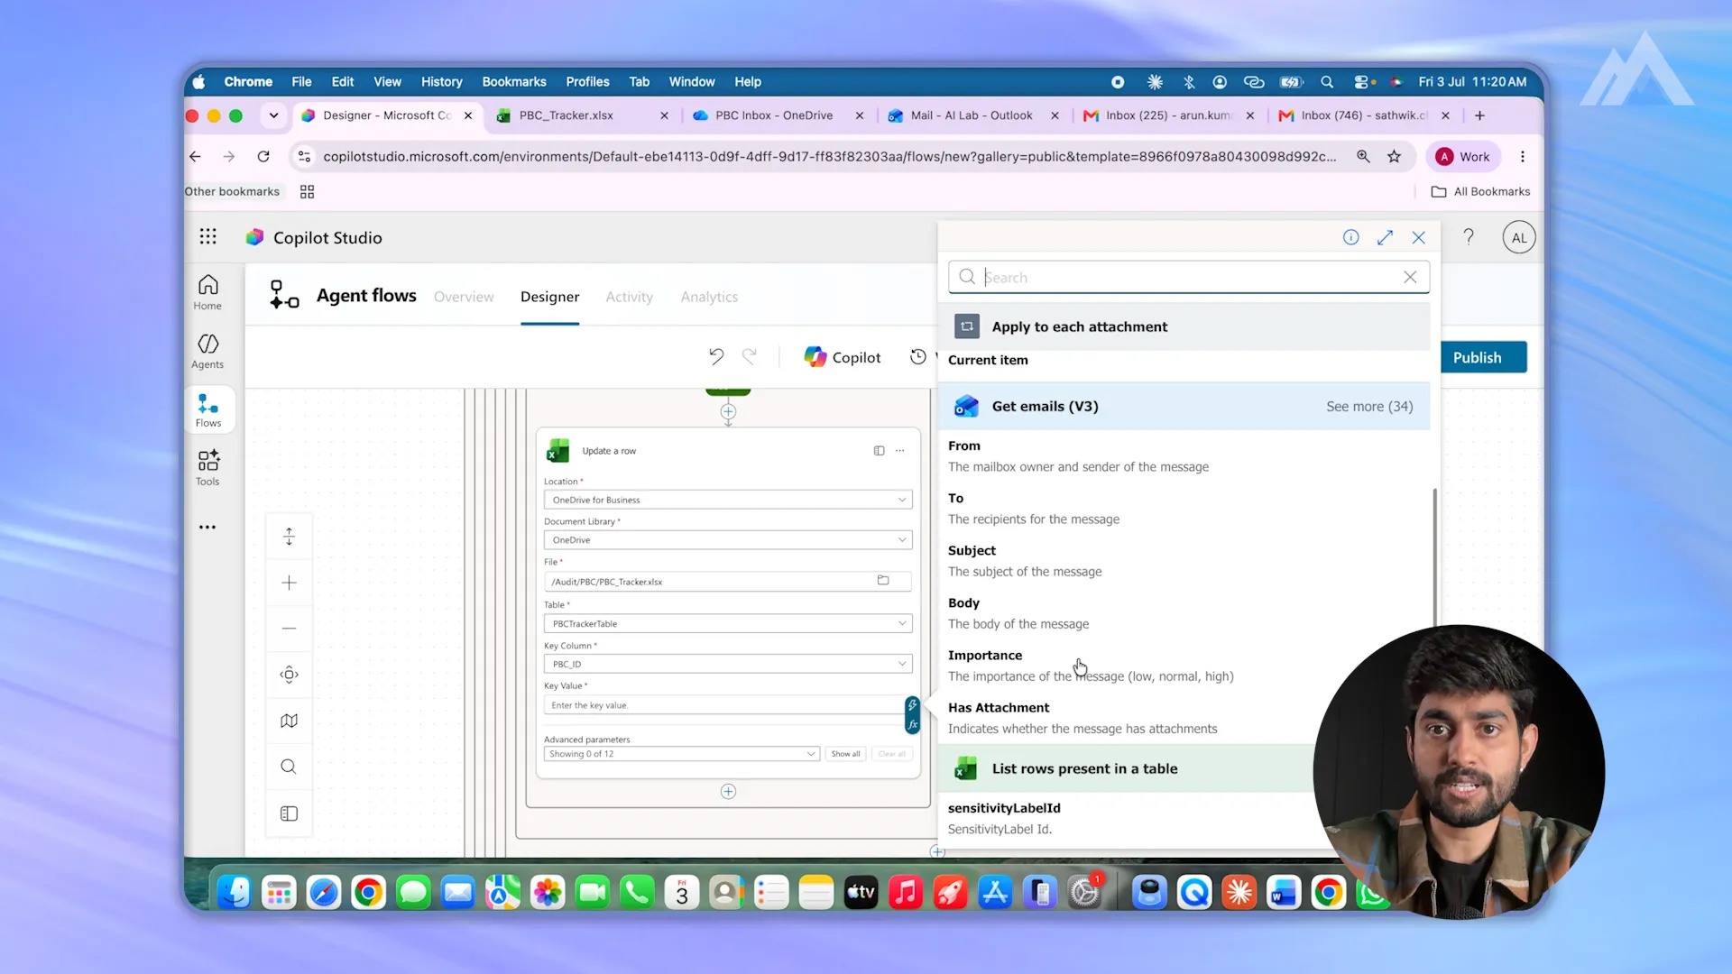
Task: Toggle the designer minimap
Action: tap(289, 721)
